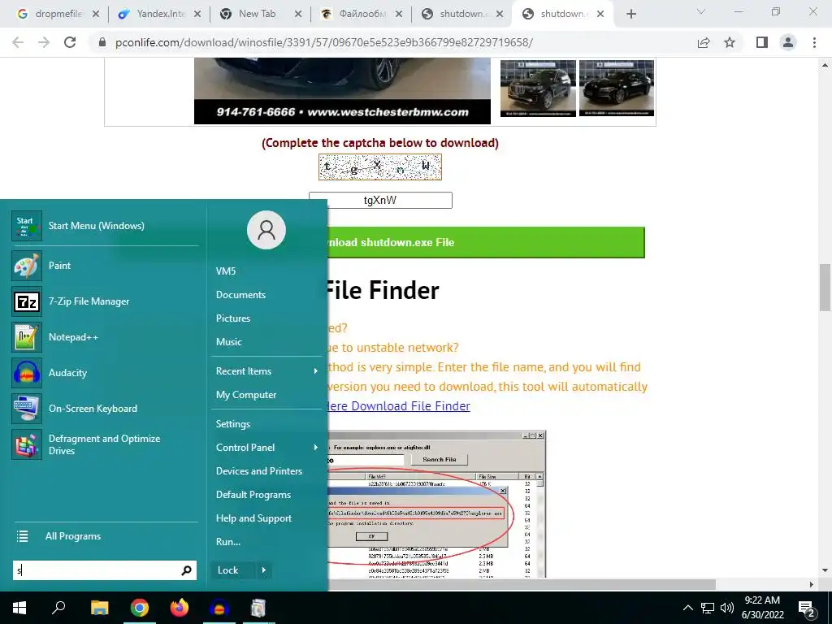The image size is (832, 624).
Task: Open File Explorer from the taskbar
Action: (x=99, y=608)
